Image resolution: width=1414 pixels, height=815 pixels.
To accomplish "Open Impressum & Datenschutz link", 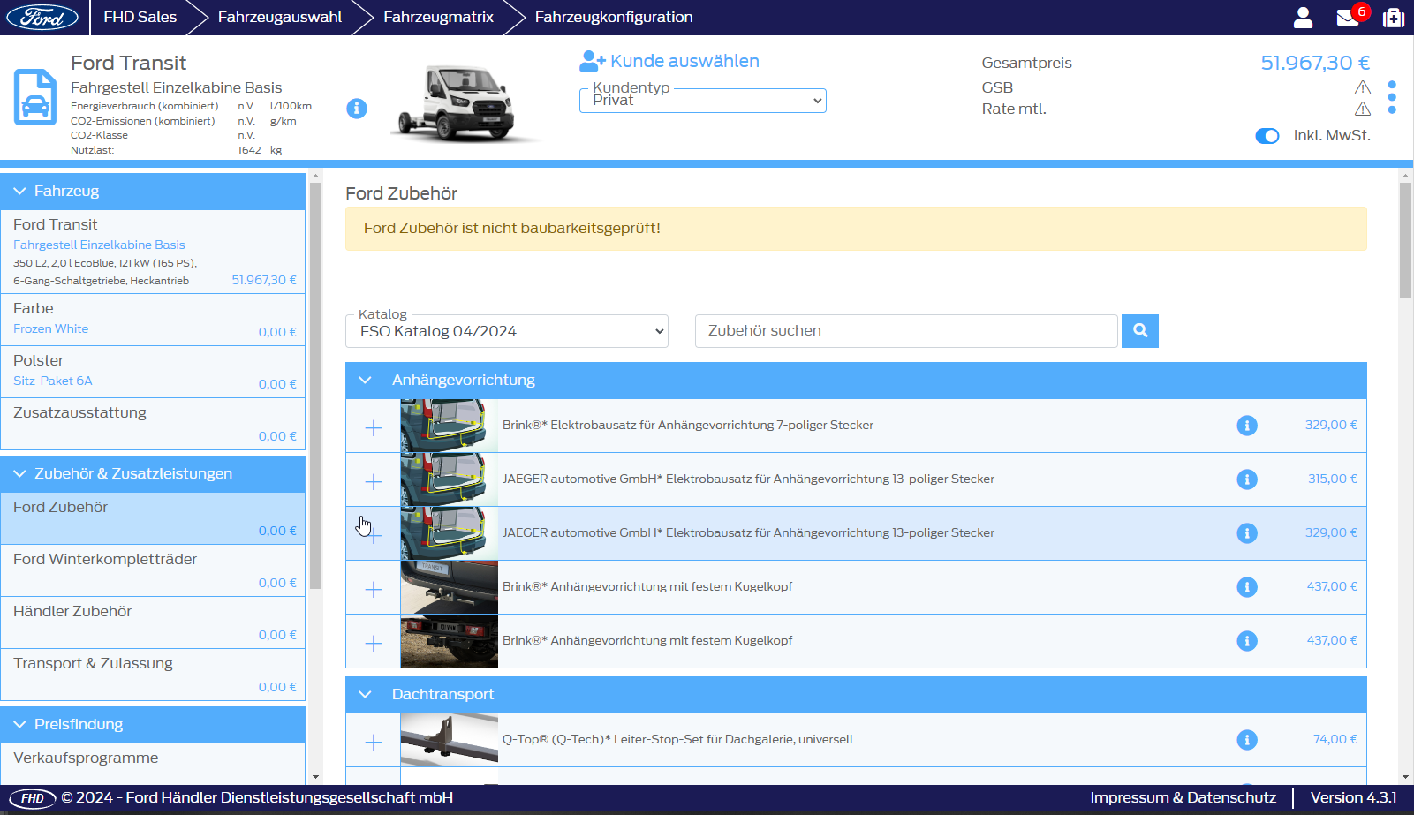I will click(x=1183, y=797).
